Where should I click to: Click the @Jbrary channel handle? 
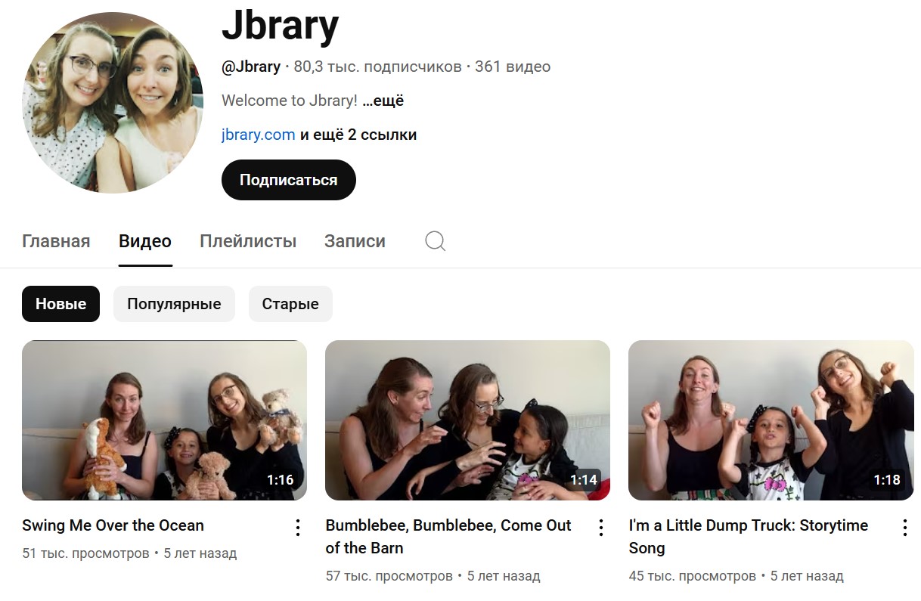(251, 67)
